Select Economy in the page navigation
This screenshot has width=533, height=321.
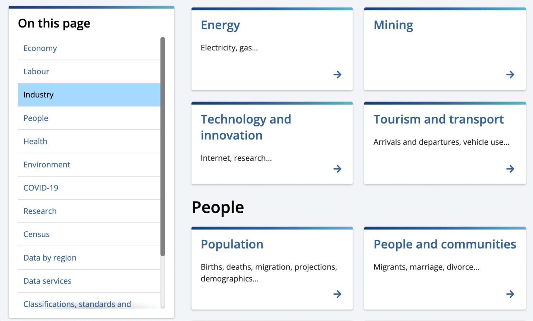[40, 48]
